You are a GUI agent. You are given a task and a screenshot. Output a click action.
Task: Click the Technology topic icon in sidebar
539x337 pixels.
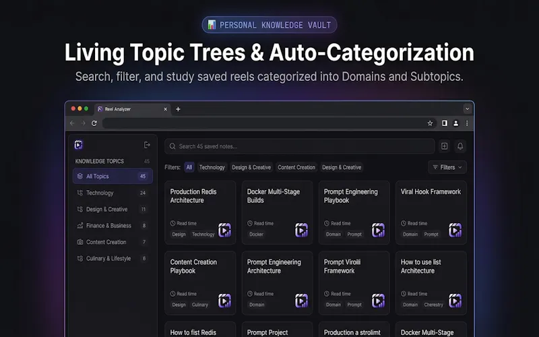tap(80, 193)
